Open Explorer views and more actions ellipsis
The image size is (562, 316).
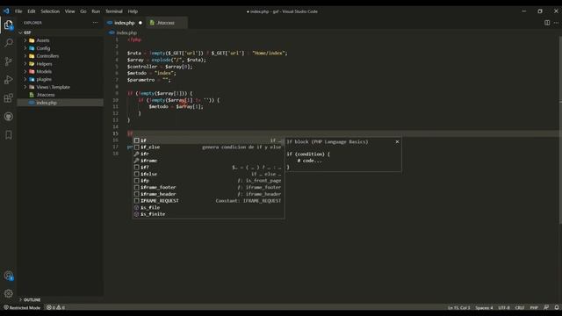[95, 23]
